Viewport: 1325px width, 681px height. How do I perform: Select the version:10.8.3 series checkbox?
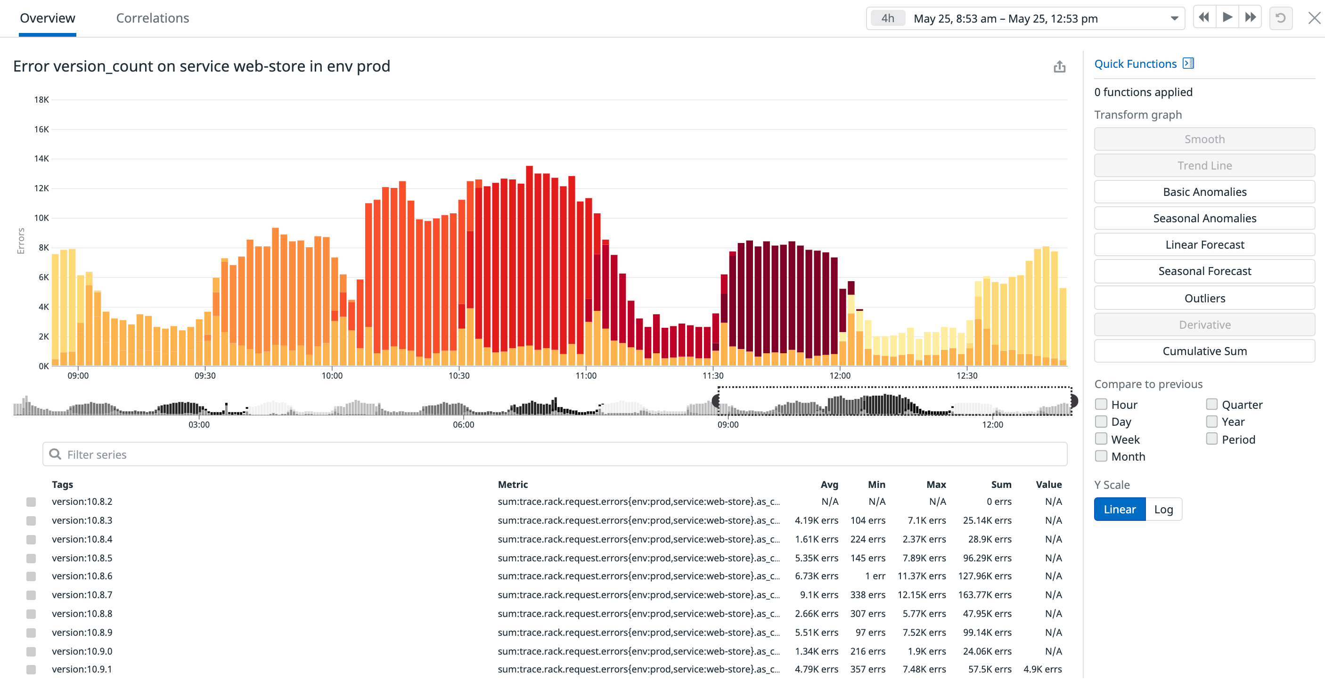click(x=32, y=520)
